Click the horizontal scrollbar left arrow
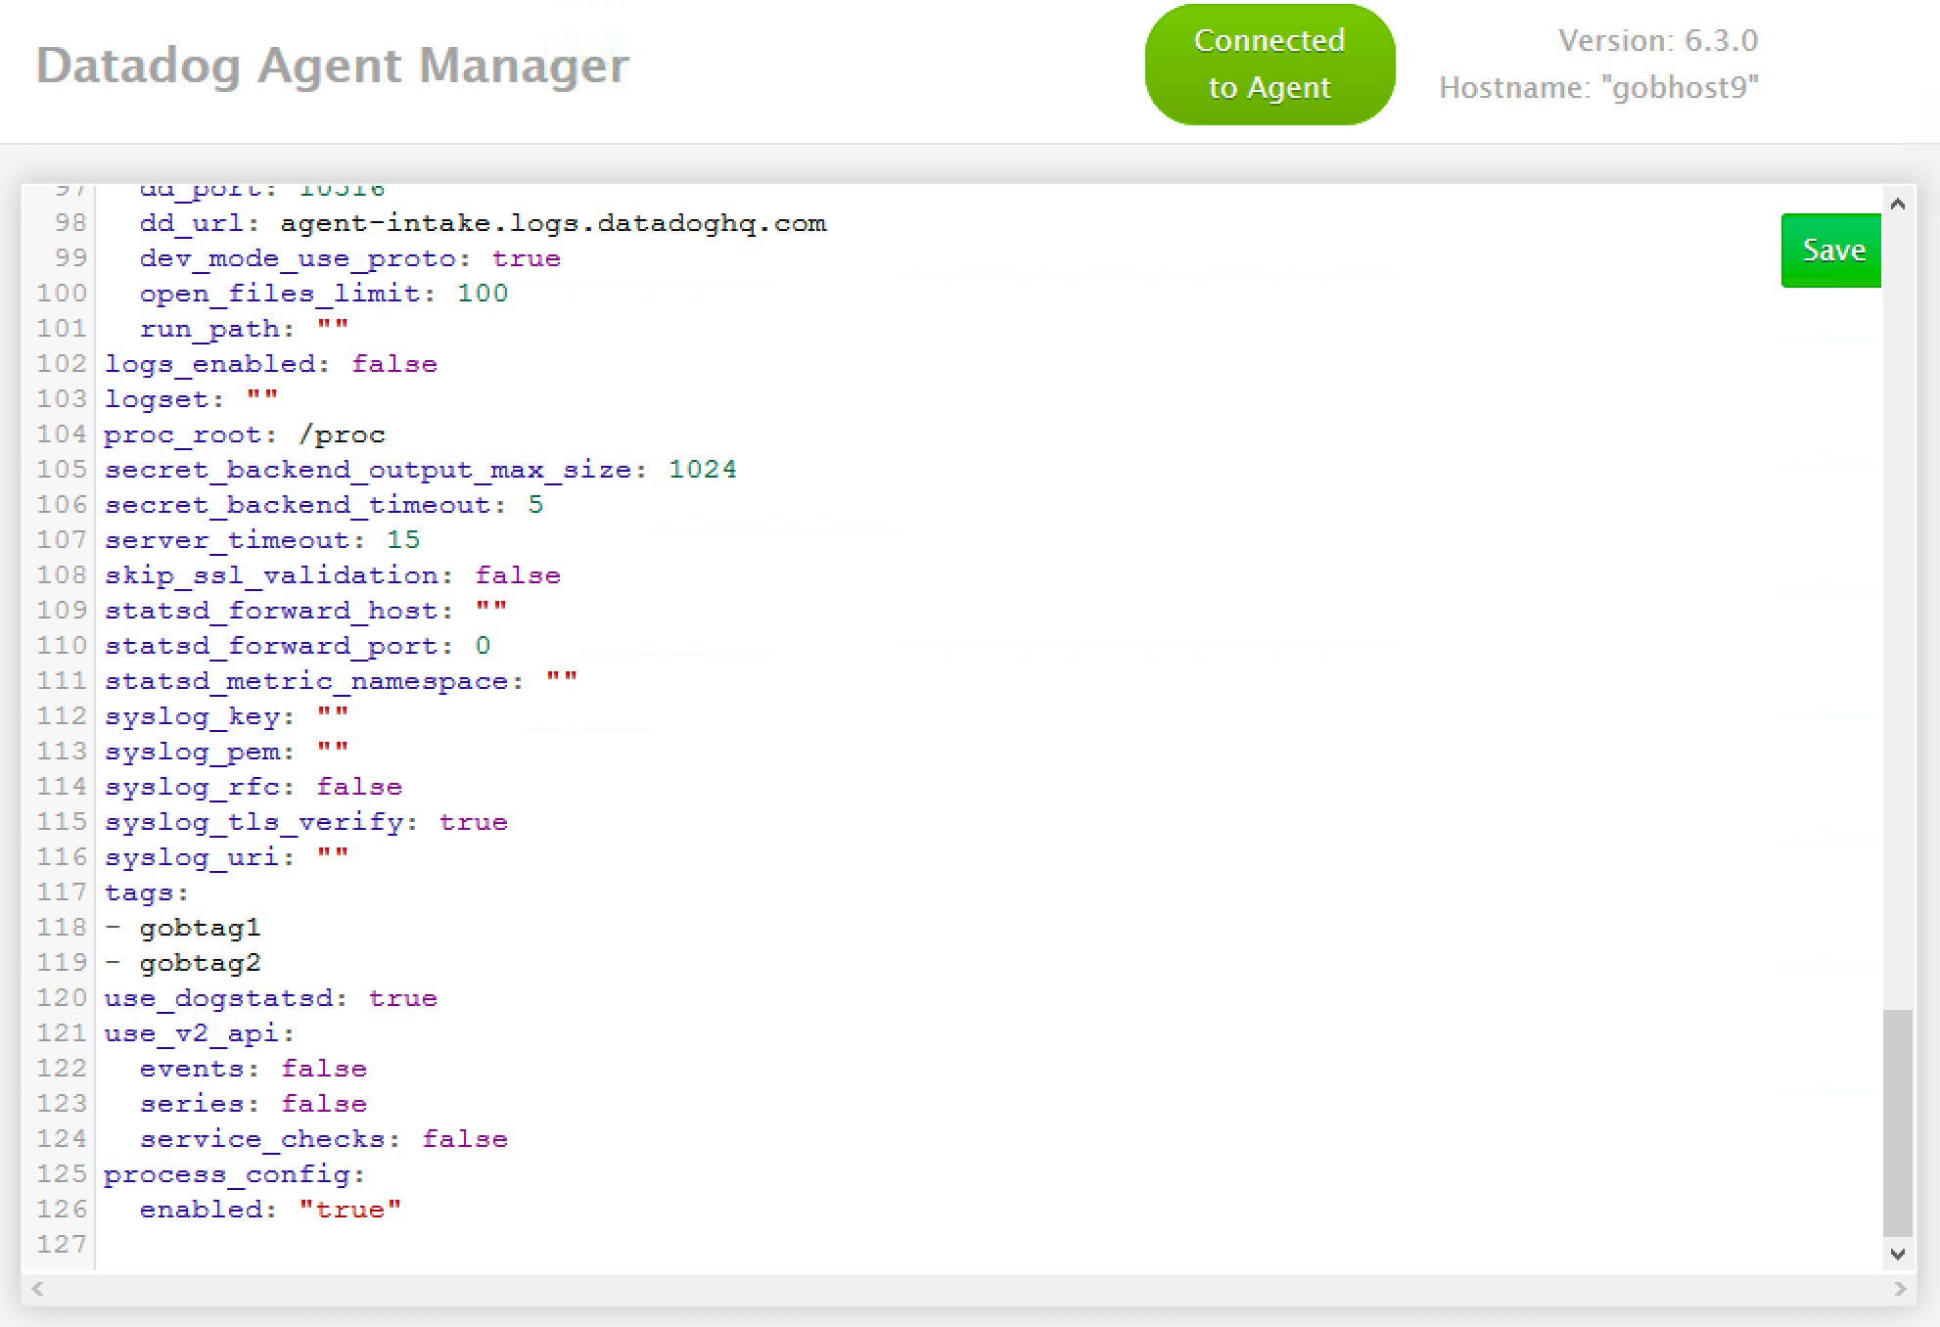1940x1327 pixels. [x=37, y=1290]
